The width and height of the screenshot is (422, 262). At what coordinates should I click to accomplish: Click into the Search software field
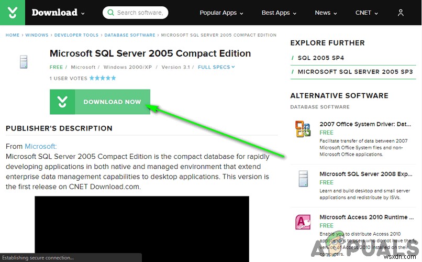click(140, 13)
